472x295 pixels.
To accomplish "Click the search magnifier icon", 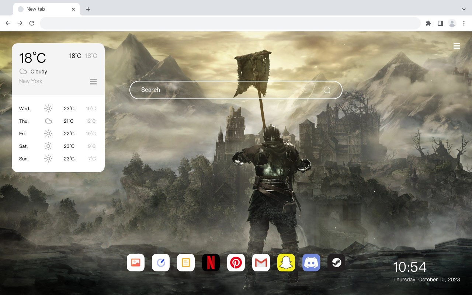I will [327, 90].
